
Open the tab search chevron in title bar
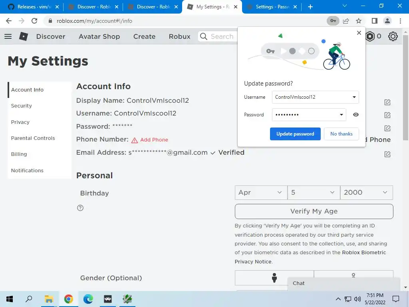pos(345,6)
